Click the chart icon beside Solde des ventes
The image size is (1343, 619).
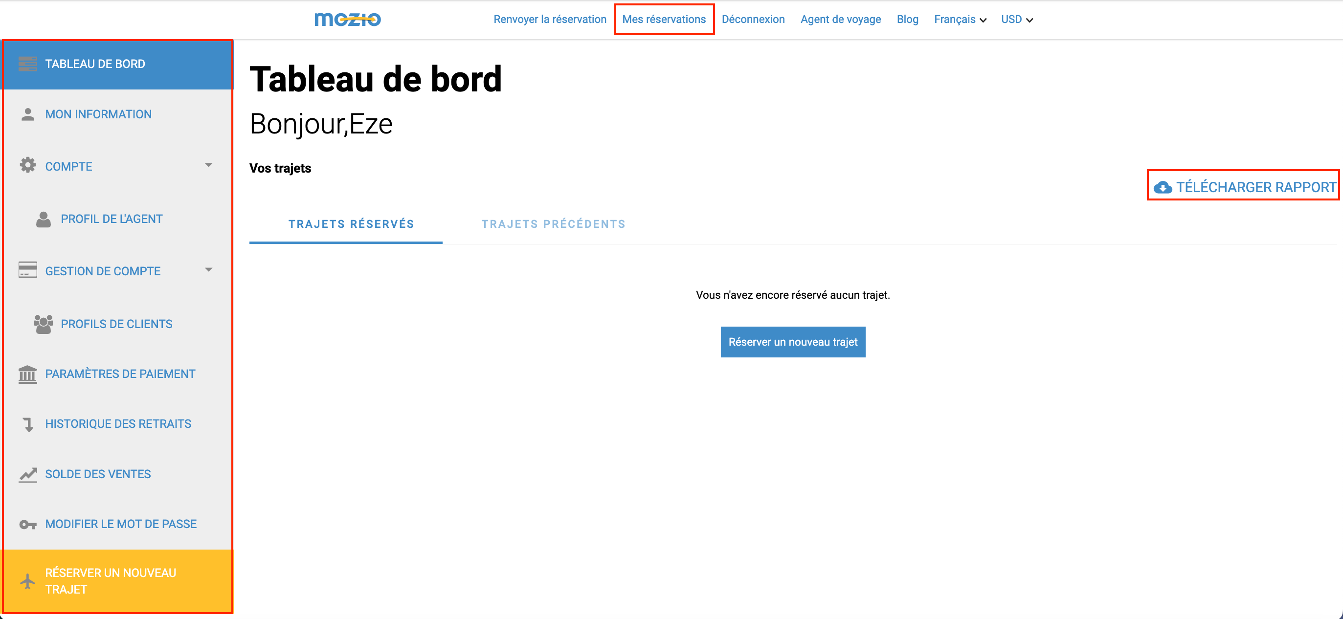[x=27, y=475]
